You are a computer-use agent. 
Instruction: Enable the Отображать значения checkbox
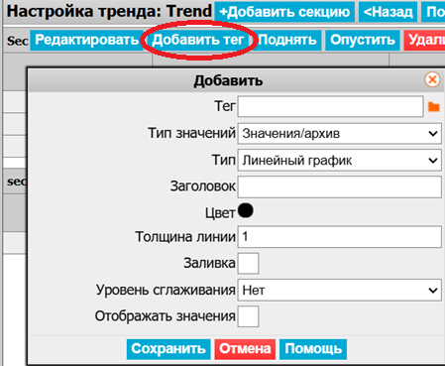click(x=248, y=316)
